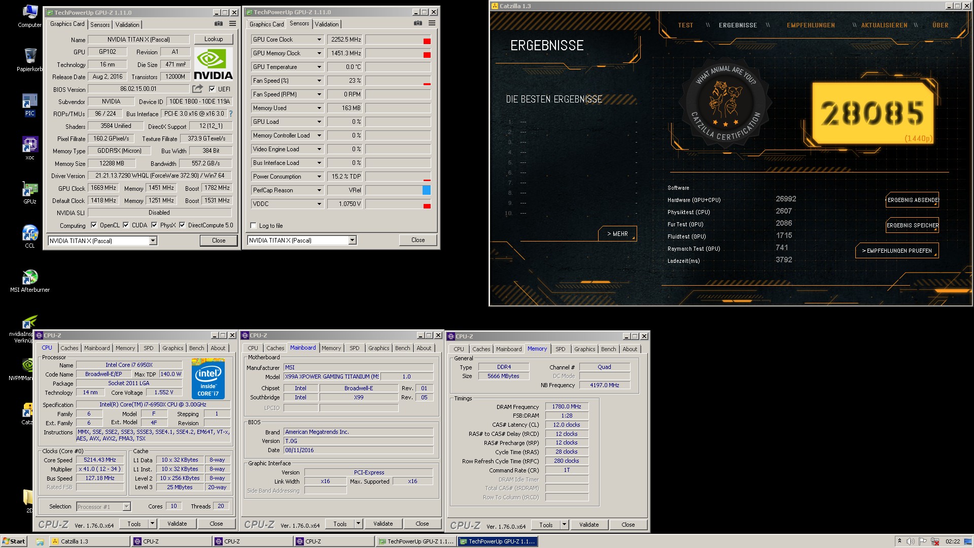Click the Start button
The image size is (974, 548).
(14, 541)
